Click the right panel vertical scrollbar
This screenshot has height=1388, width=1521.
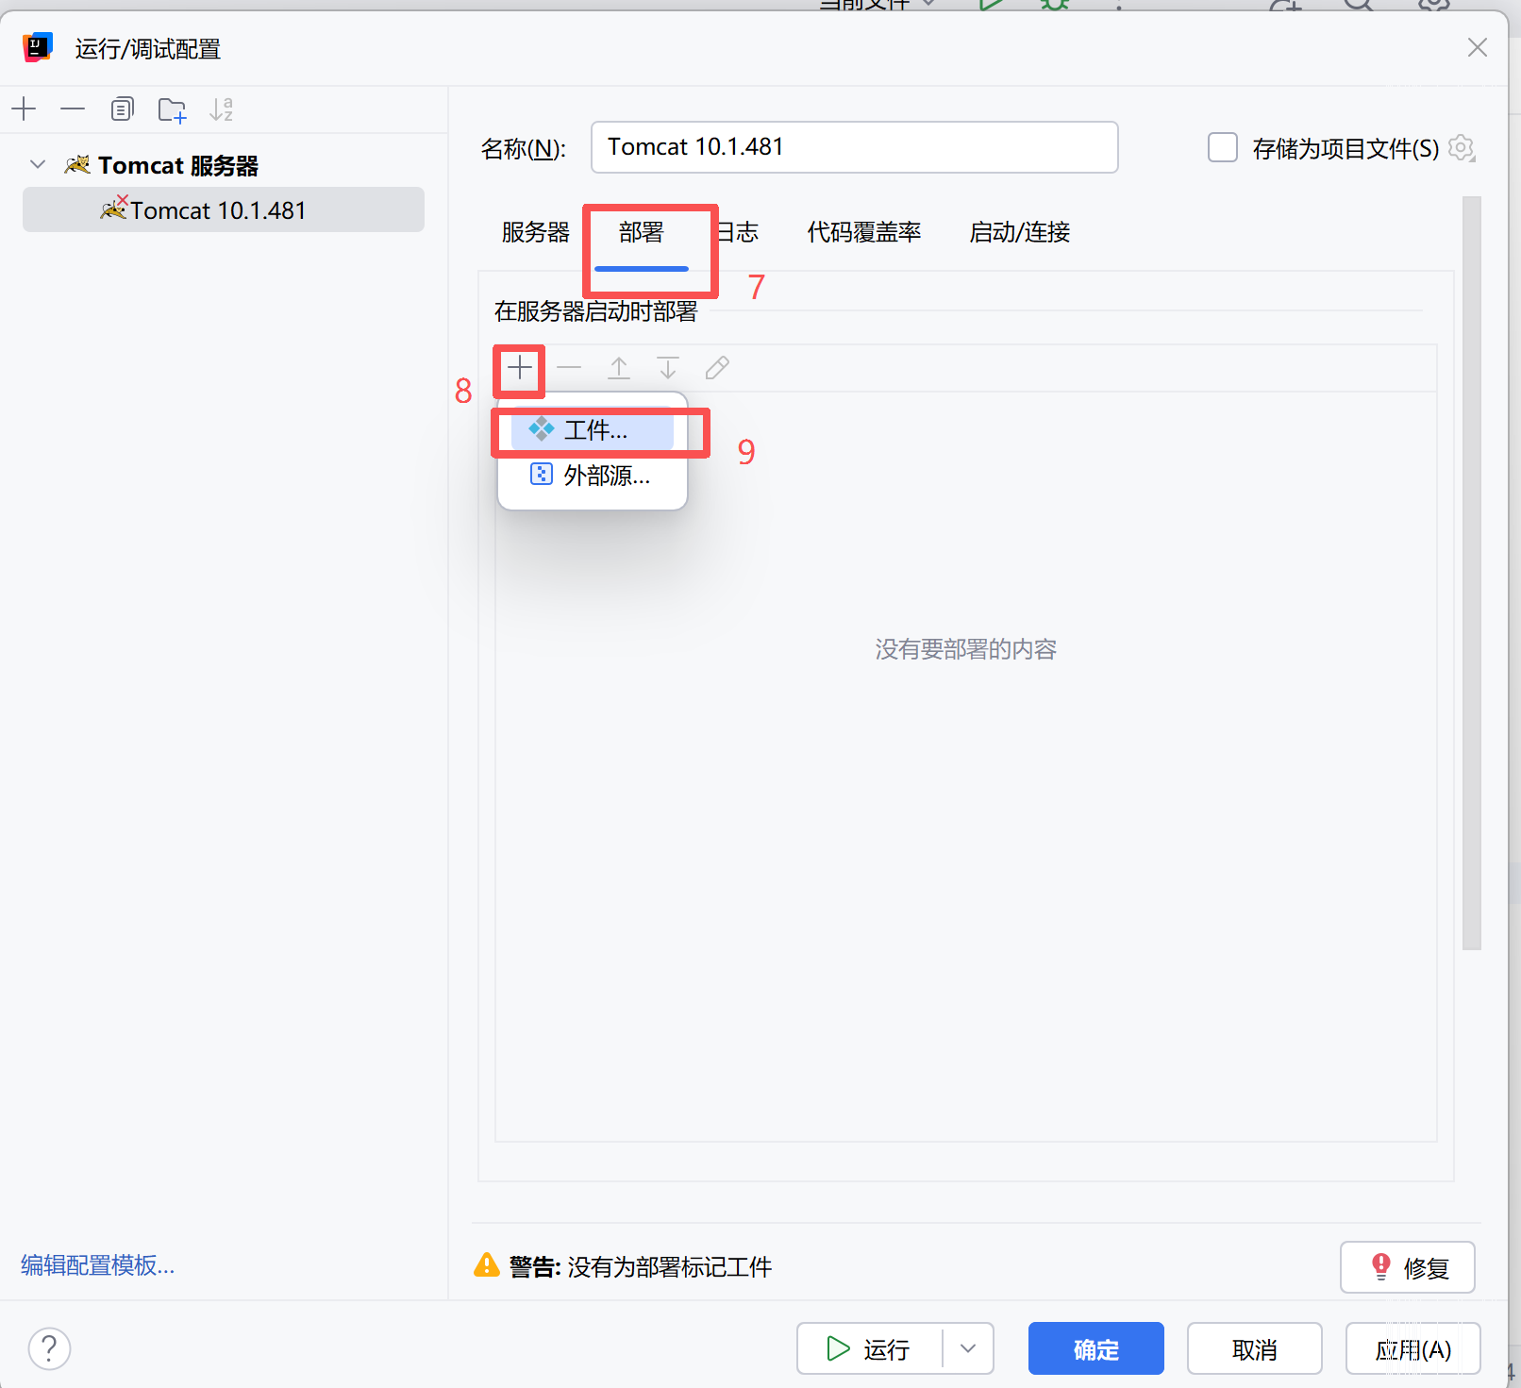1472,573
